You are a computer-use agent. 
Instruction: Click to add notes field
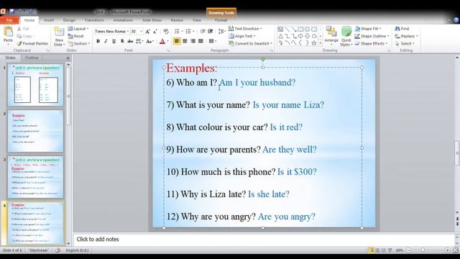pyautogui.click(x=264, y=240)
